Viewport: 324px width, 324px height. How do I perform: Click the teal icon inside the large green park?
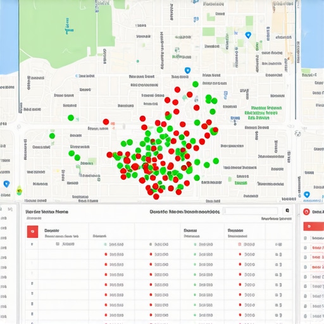[x=69, y=27]
